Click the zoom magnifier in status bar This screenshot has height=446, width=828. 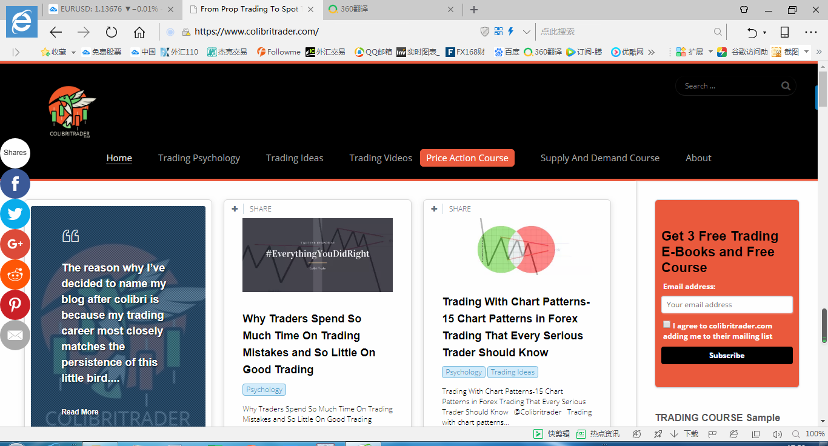coord(795,434)
